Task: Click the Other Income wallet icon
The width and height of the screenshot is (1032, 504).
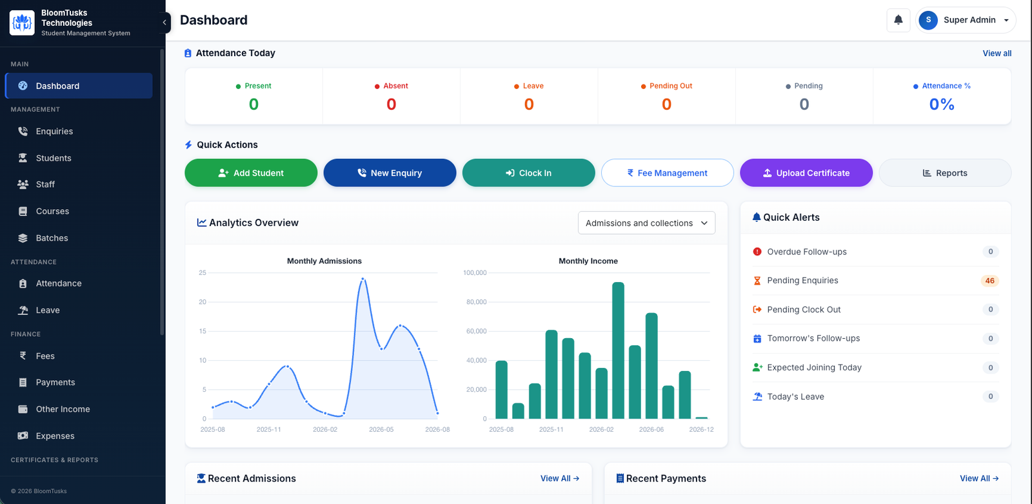Action: [x=23, y=409]
